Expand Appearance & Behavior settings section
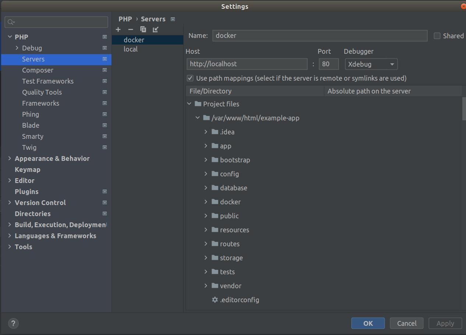 [x=10, y=158]
